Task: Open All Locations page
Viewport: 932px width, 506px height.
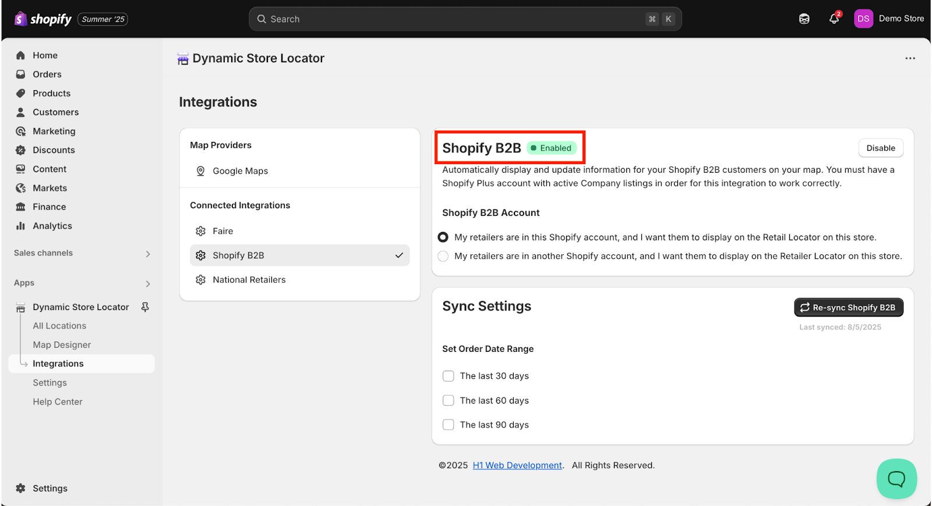Action: (59, 326)
